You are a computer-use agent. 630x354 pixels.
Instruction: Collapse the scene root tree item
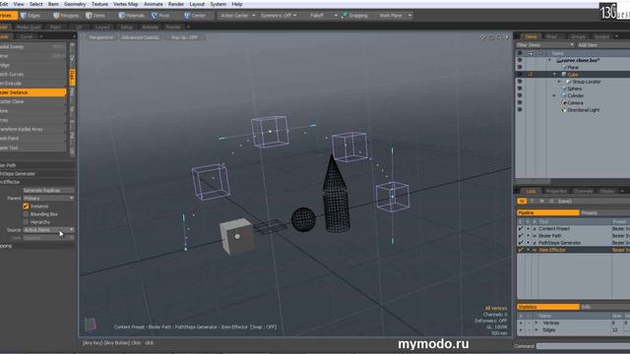click(549, 60)
